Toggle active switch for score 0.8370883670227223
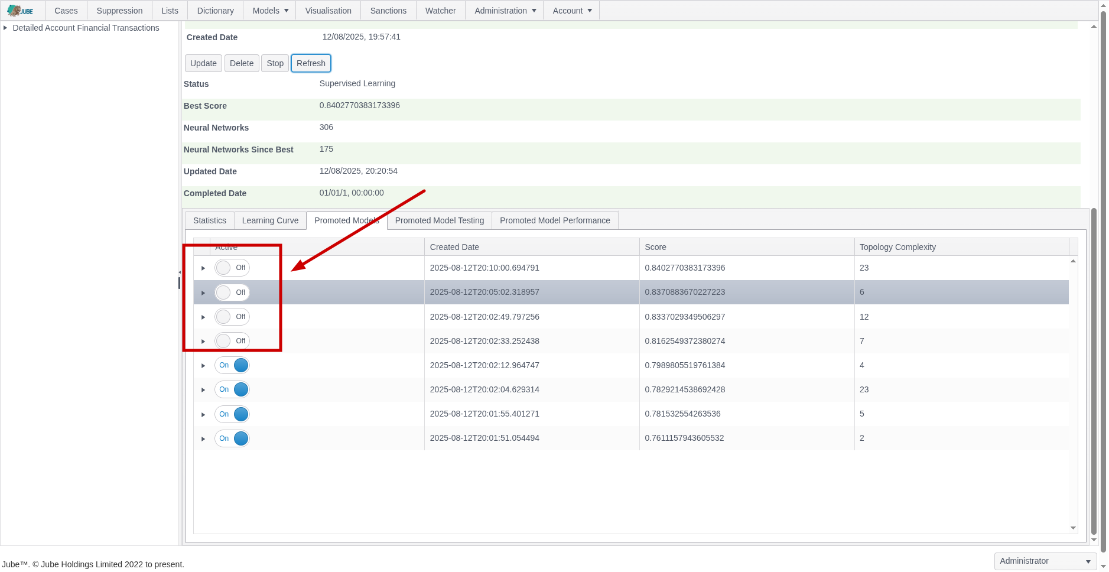 [232, 292]
